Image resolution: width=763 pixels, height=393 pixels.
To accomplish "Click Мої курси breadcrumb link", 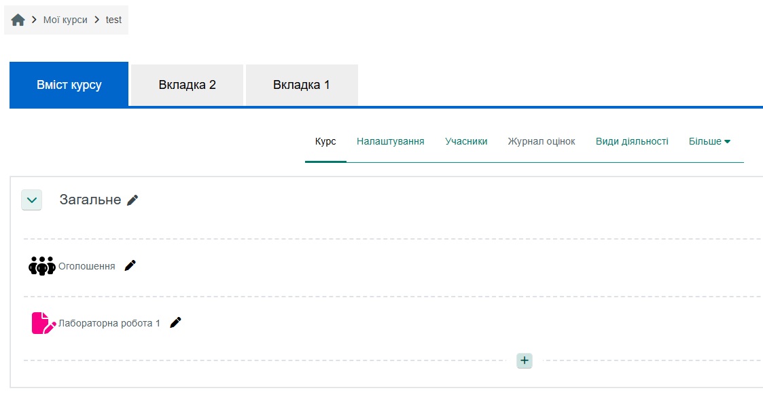I will 65,20.
